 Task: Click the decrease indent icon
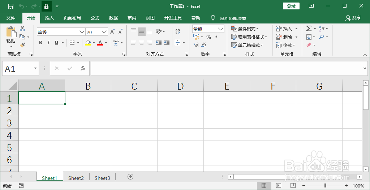[159, 43]
